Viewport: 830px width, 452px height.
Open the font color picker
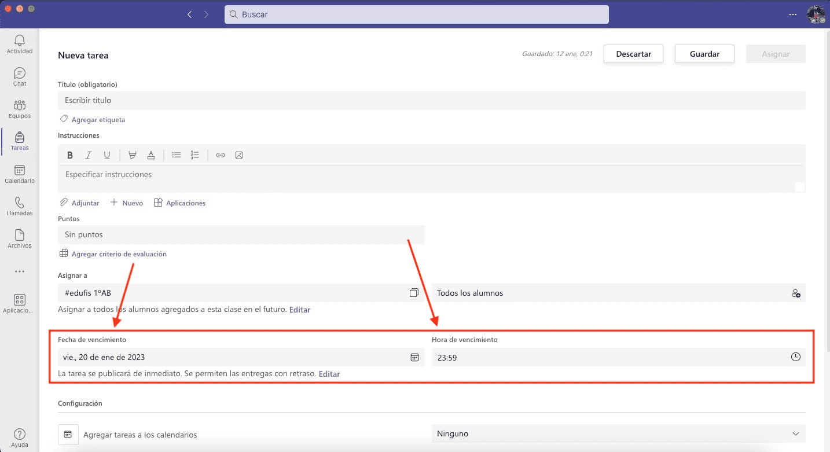pos(151,155)
